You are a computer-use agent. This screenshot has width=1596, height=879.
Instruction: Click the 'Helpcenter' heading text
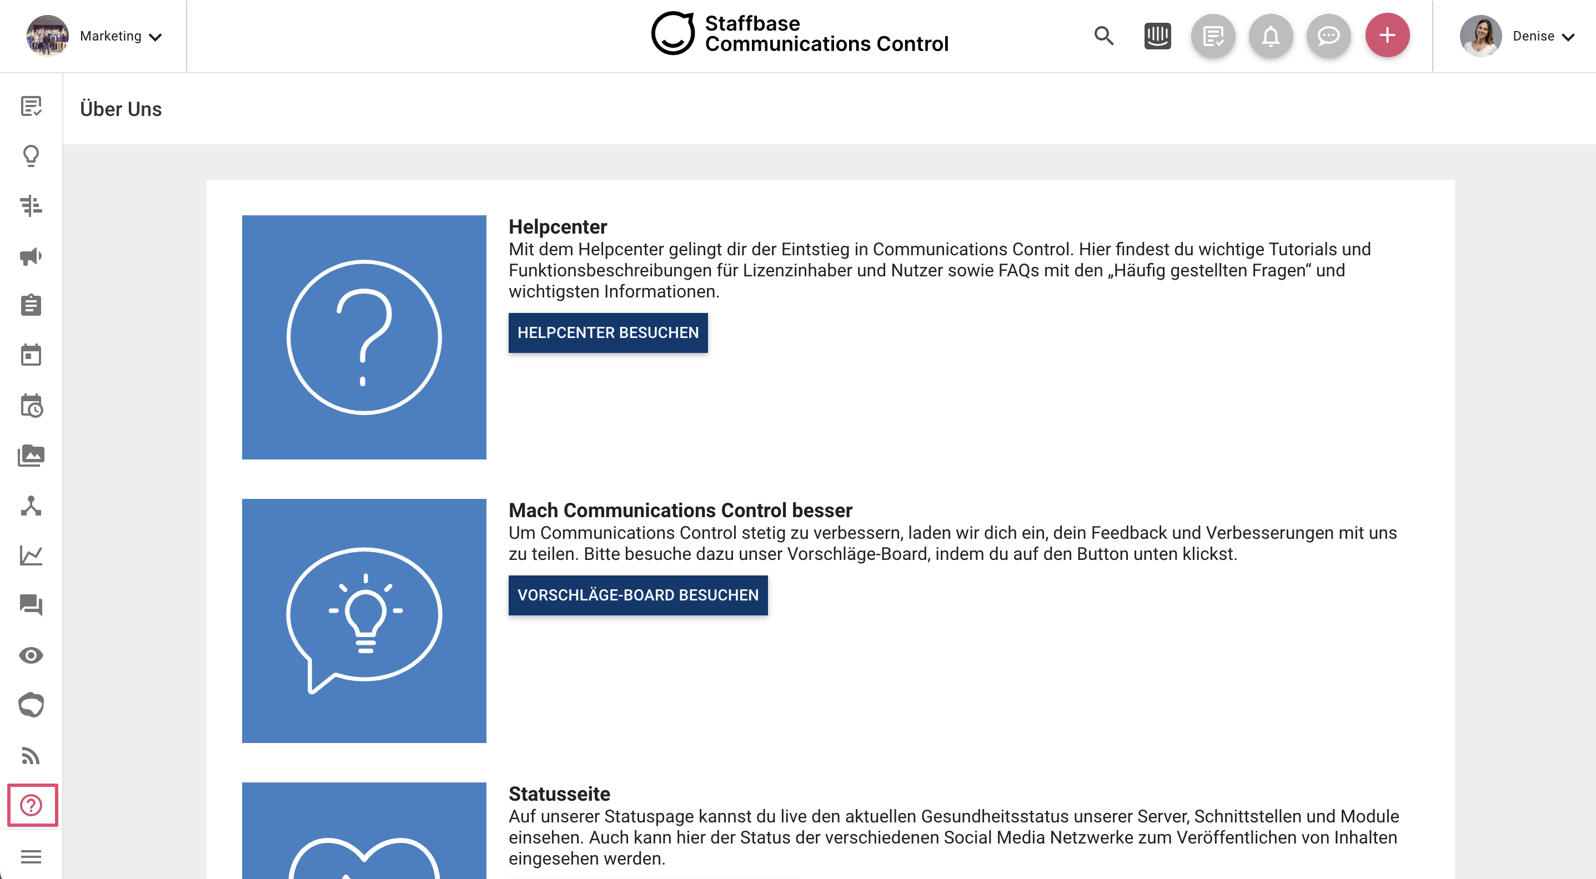pyautogui.click(x=558, y=226)
